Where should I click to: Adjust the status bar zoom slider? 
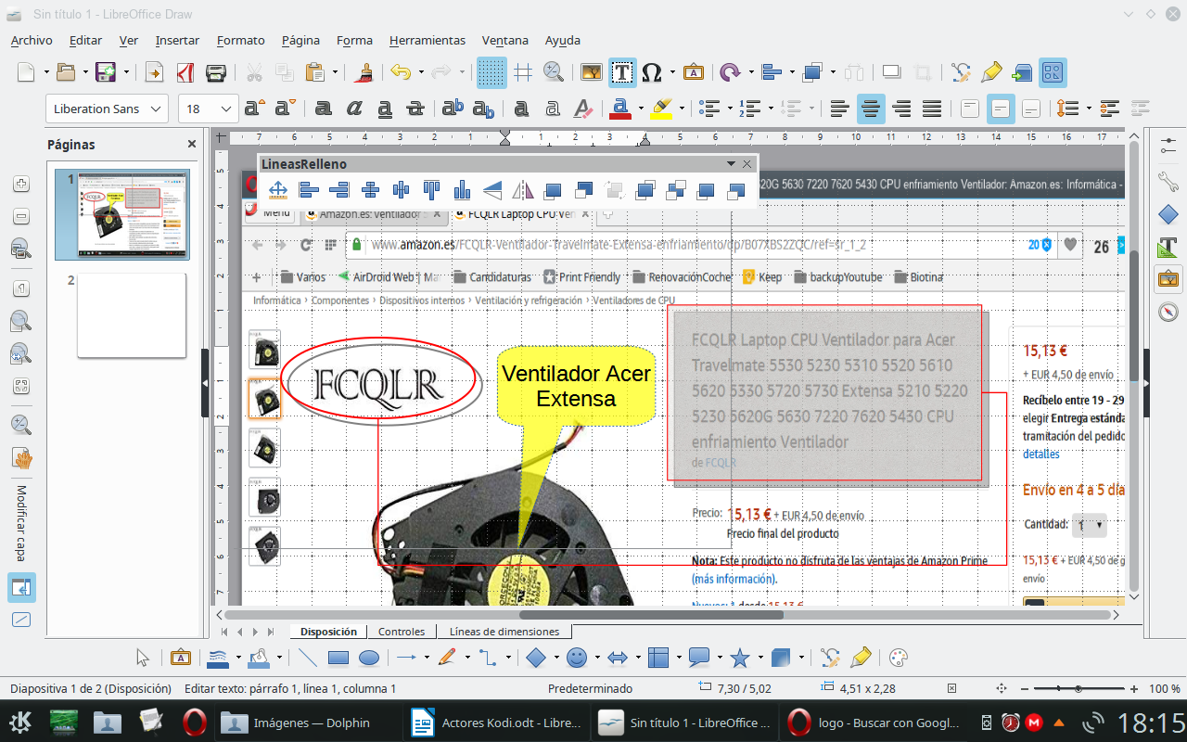point(1078,689)
